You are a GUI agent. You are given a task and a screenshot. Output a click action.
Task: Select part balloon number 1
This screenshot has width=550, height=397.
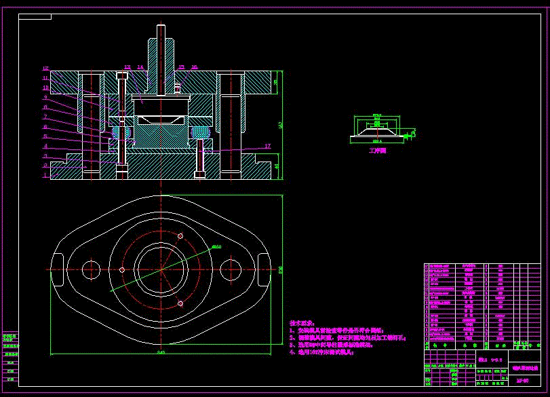[x=45, y=175]
